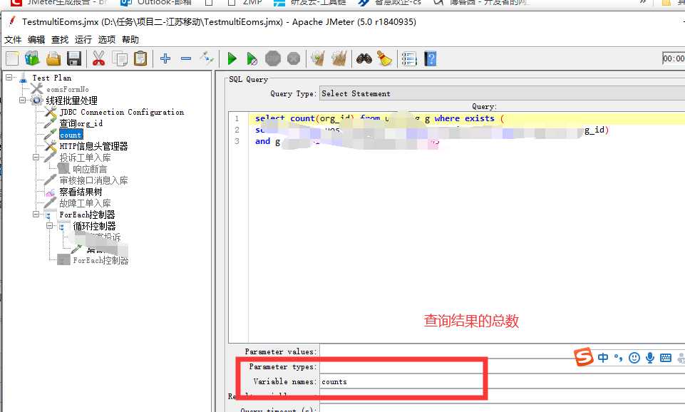
Task: Select the 响应断言 tree item
Action: [90, 169]
